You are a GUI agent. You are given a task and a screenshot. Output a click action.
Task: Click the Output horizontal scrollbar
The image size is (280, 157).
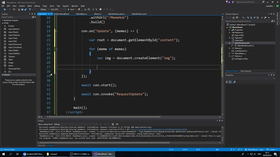[x=105, y=142]
